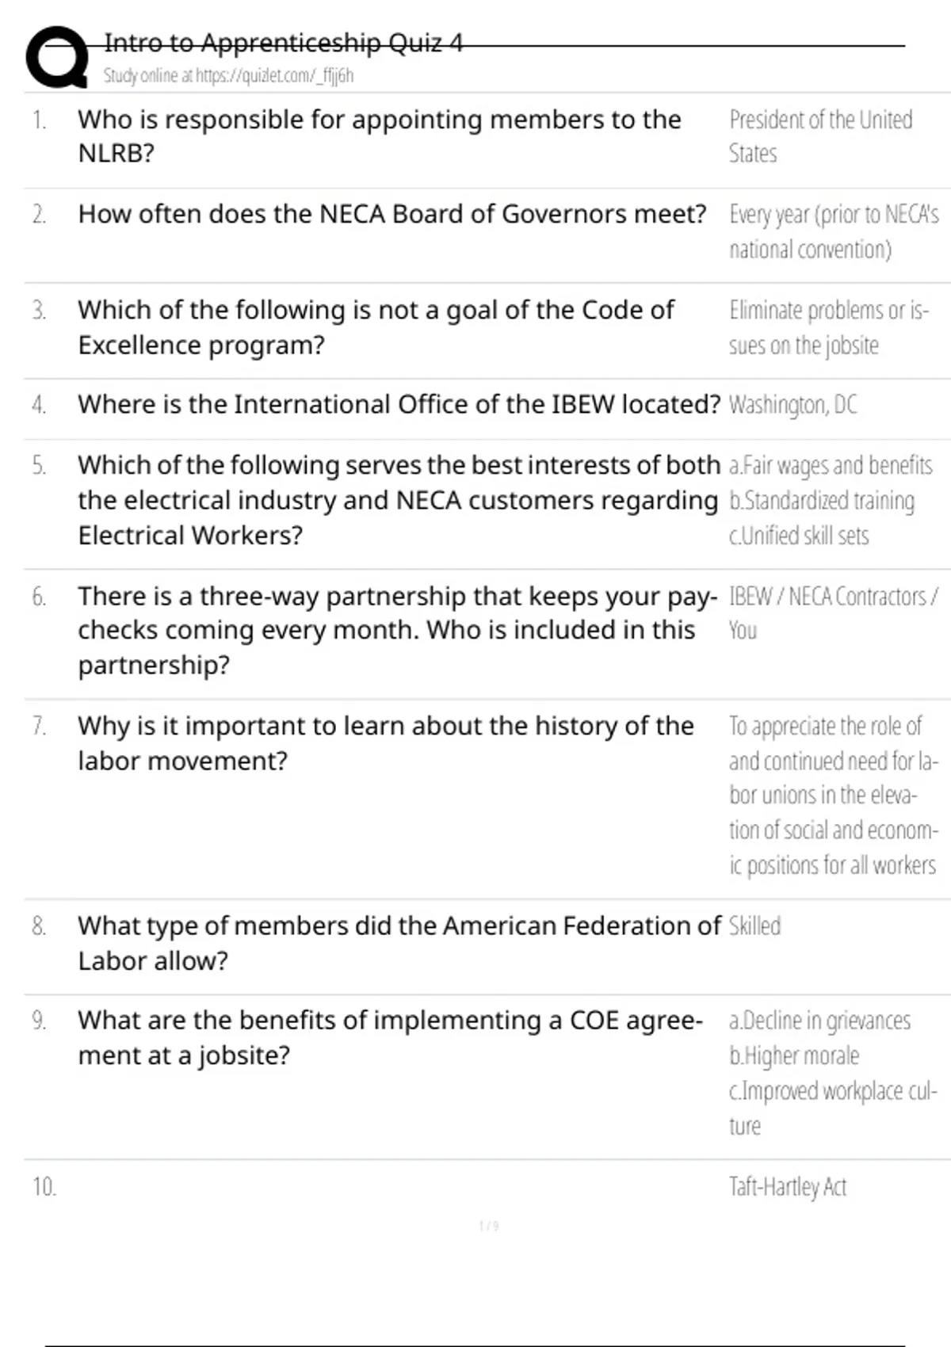Click the Quizlet Q logo
Image resolution: width=951 pixels, height=1347 pixels.
[x=57, y=57]
